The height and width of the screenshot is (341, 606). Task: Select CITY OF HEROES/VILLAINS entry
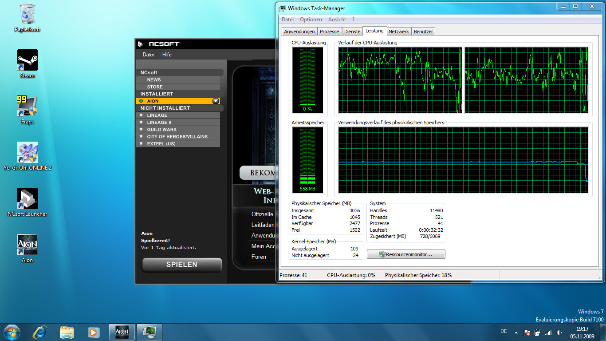[x=178, y=137]
